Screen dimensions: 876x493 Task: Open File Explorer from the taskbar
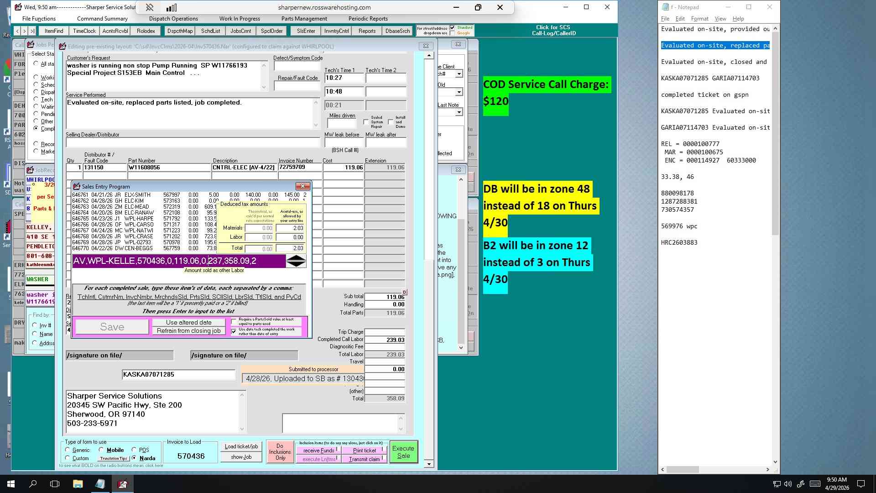(x=78, y=484)
